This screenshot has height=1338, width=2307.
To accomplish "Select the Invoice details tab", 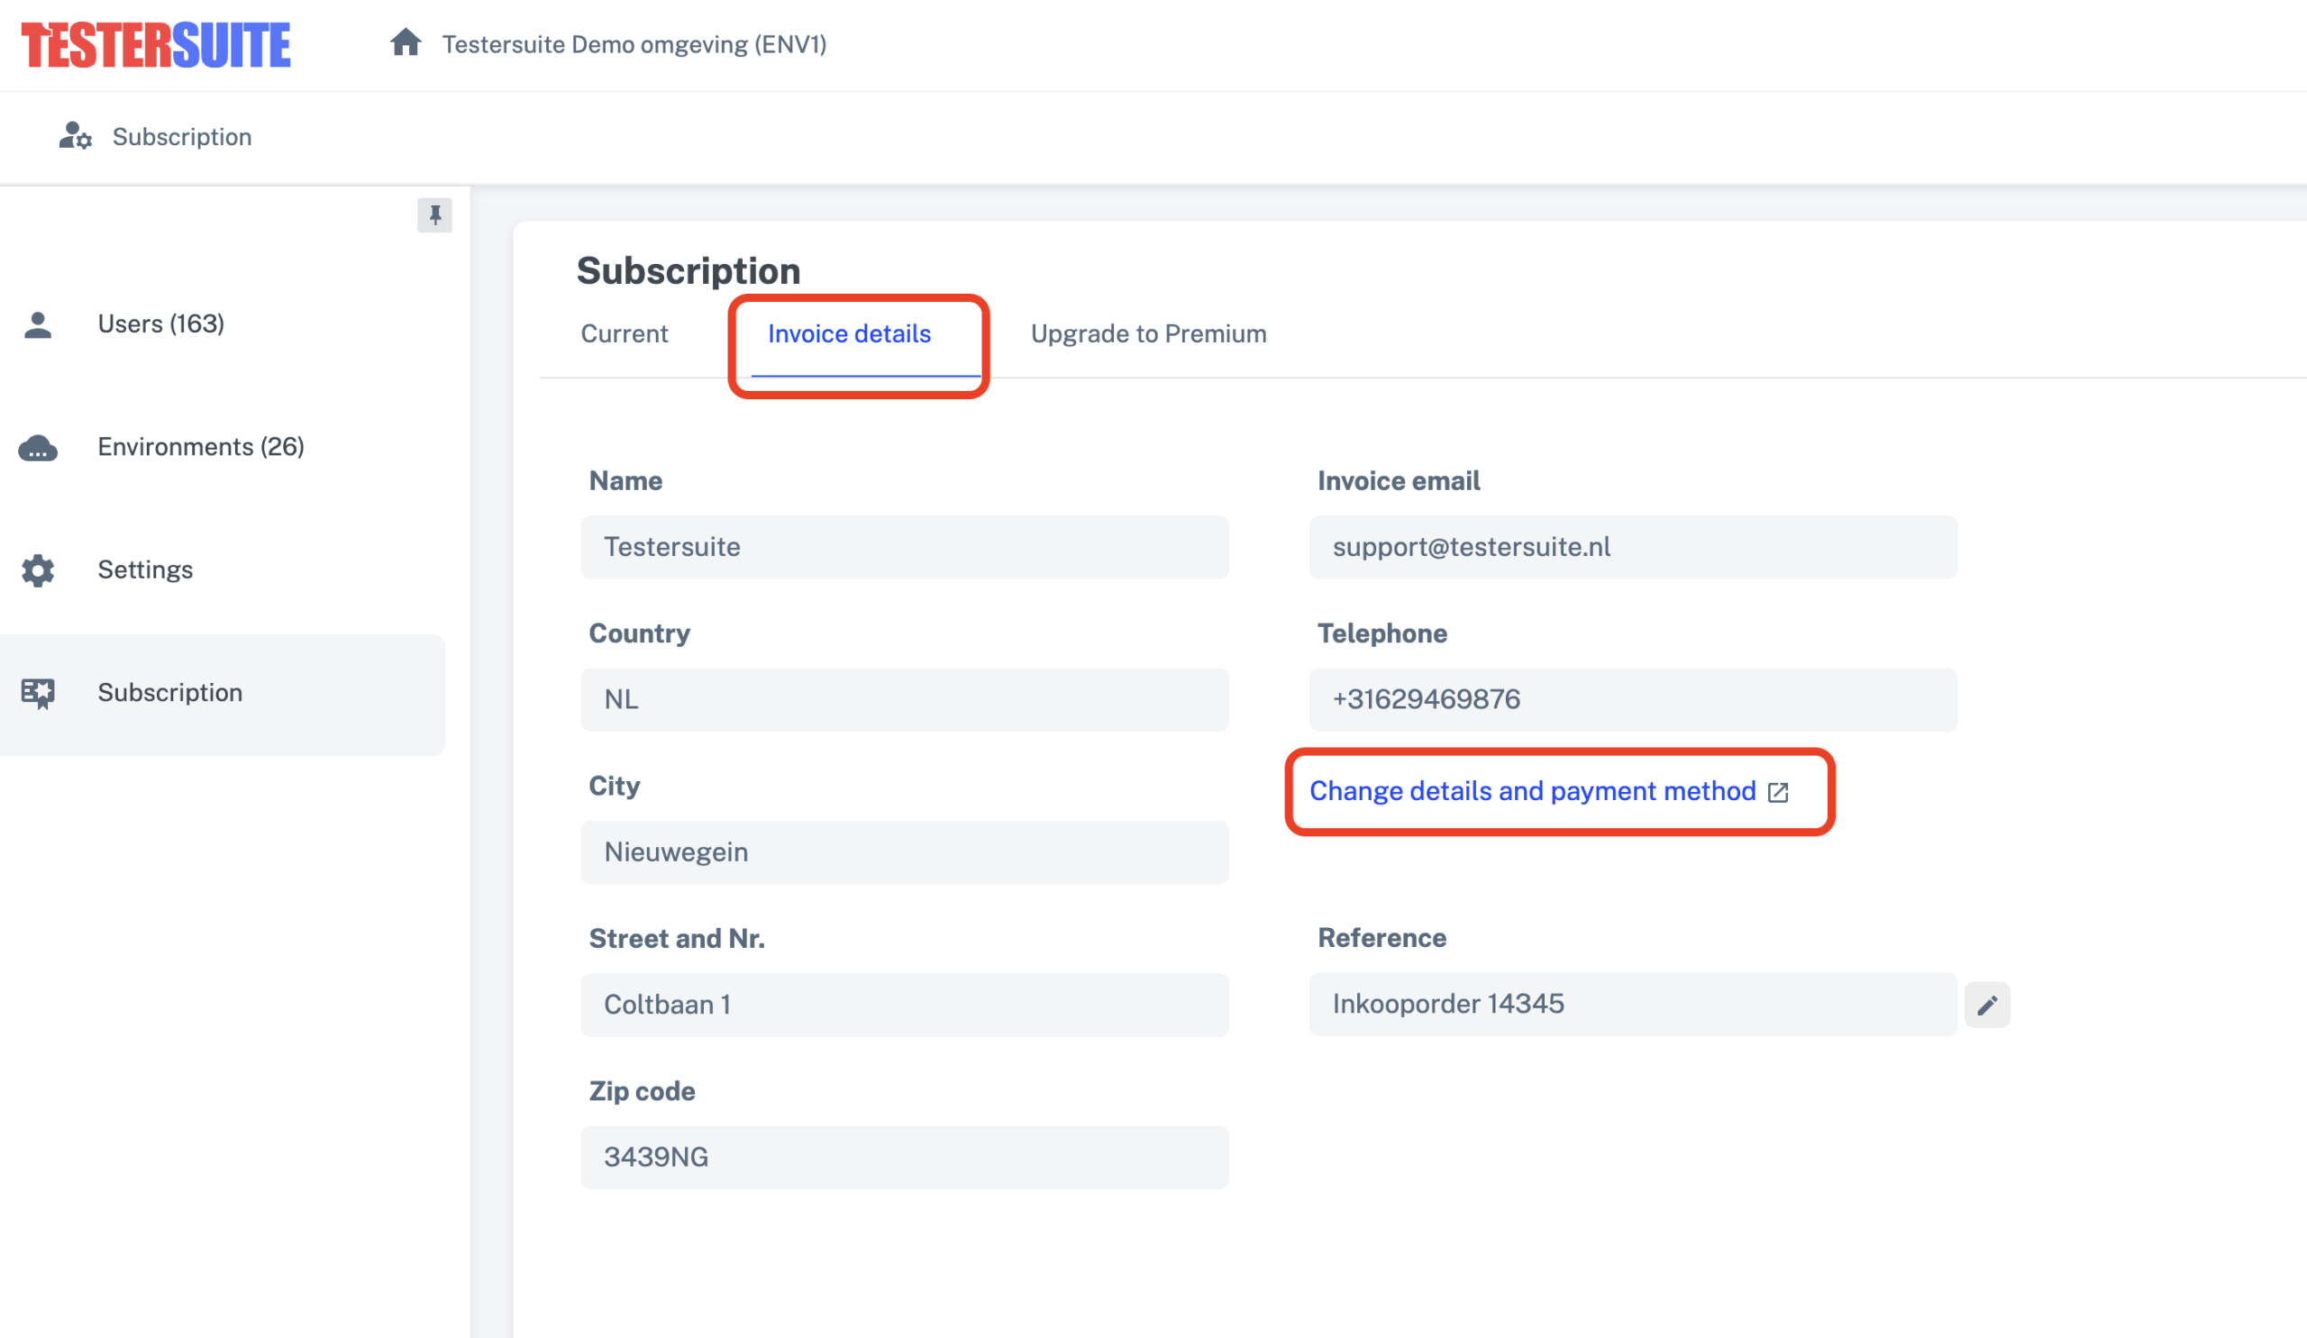I will pyautogui.click(x=849, y=334).
